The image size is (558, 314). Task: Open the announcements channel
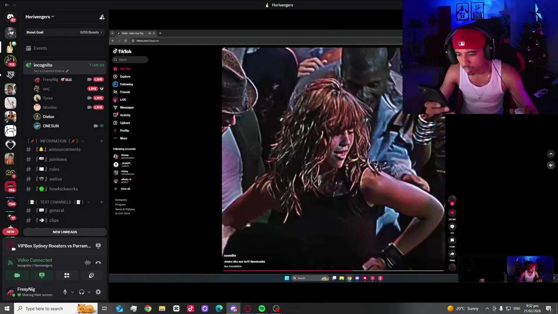(65, 149)
